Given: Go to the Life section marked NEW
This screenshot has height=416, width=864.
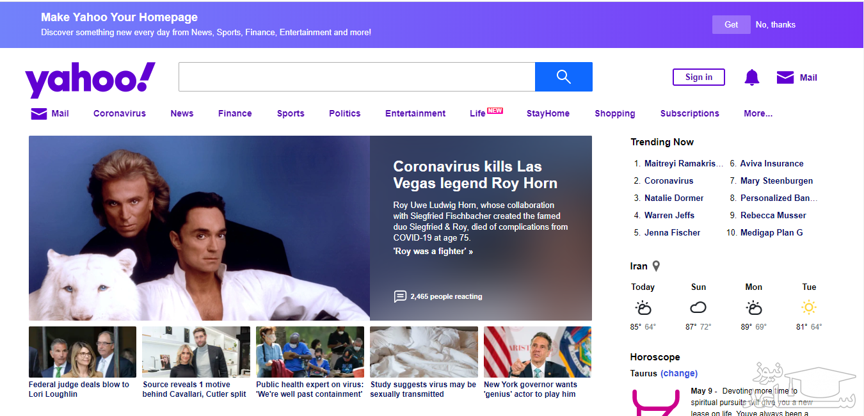Looking at the screenshot, I should point(478,113).
